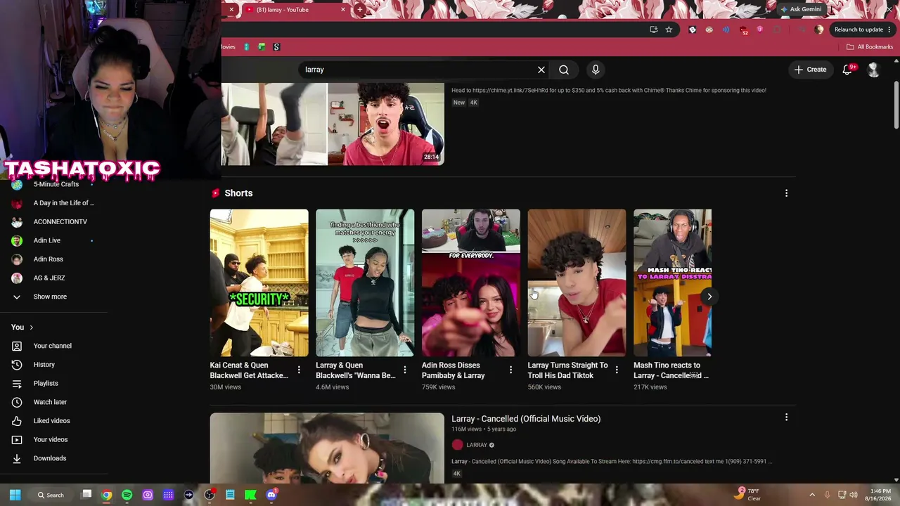
Task: Open the finding a bestfriend short thumbnail
Action: pos(365,283)
